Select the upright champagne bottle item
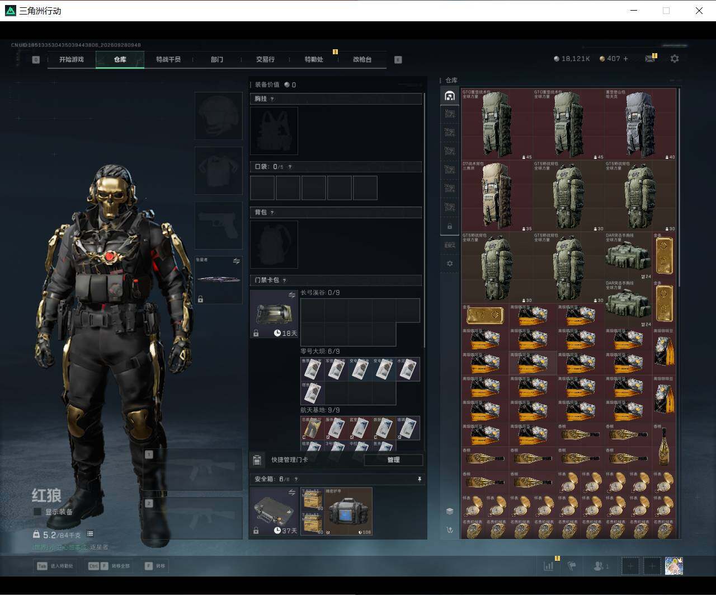The height and width of the screenshot is (595, 716). point(665,447)
